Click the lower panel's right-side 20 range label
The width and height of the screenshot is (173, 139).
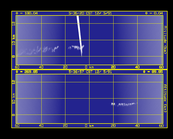coord(113,126)
